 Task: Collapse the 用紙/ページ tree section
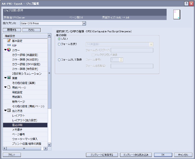[x=5, y=87]
